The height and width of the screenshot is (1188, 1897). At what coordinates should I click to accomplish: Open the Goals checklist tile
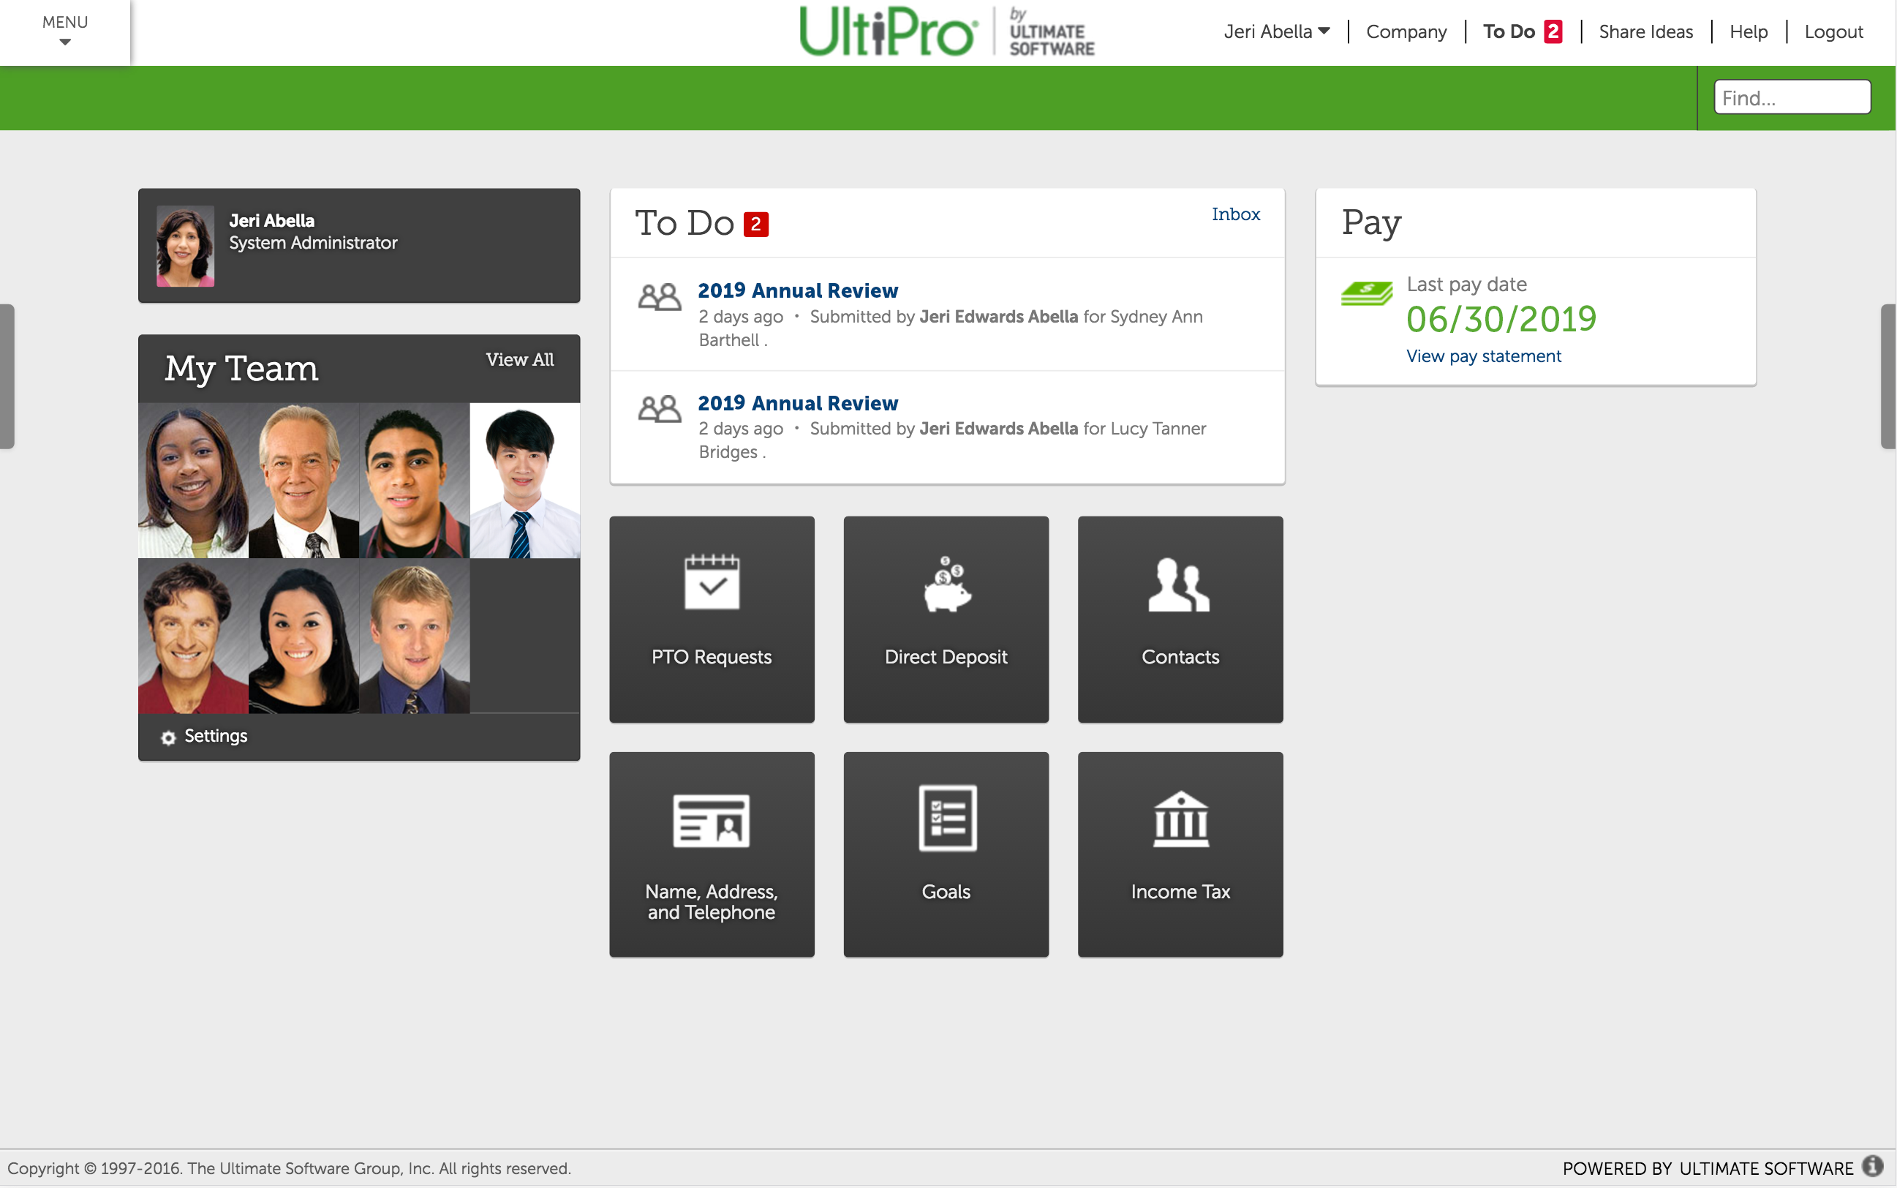click(x=946, y=854)
